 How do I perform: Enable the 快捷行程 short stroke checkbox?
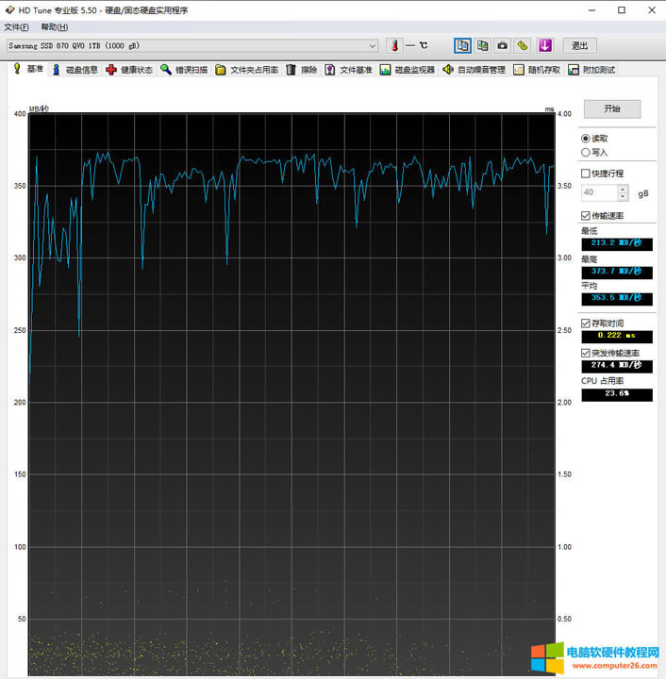(x=586, y=174)
